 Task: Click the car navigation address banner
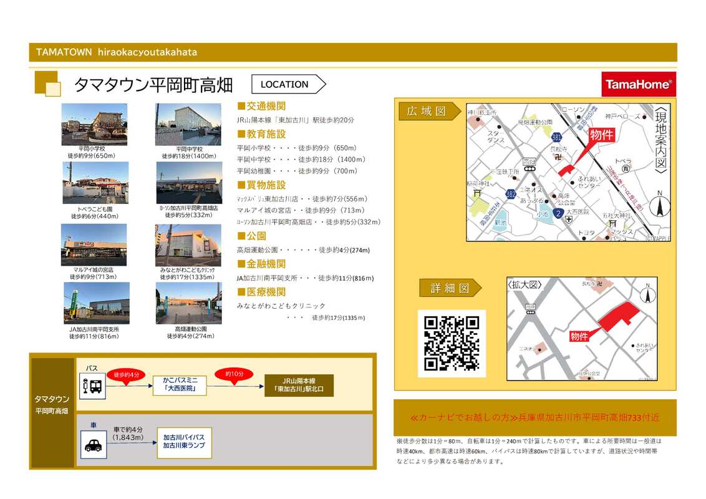click(534, 417)
